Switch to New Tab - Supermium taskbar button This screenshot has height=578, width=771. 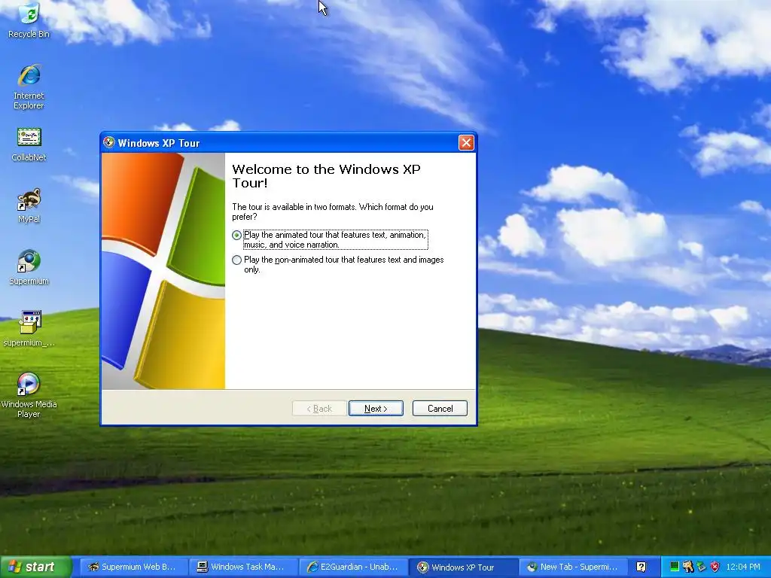tap(574, 567)
